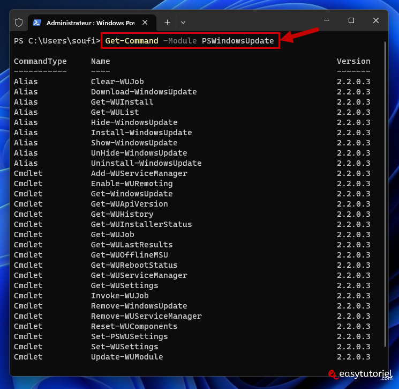399x389 pixels.
Task: Close the Windows Terminal window
Action: click(376, 20)
